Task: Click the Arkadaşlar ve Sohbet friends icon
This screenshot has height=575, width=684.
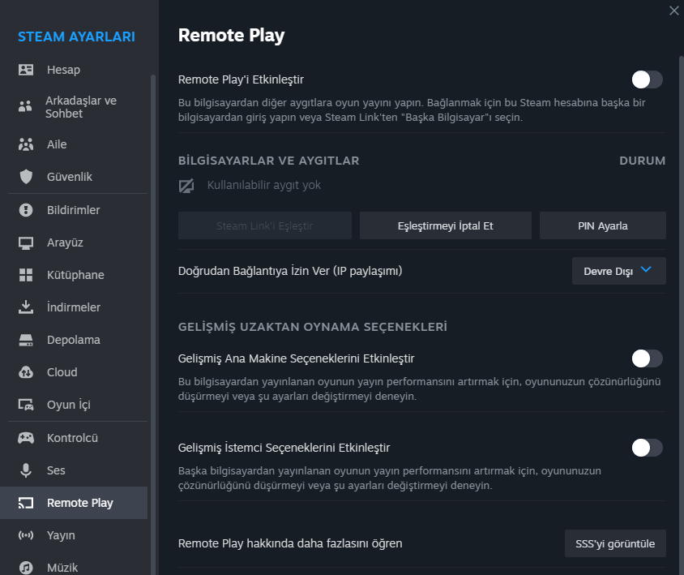Action: [26, 106]
